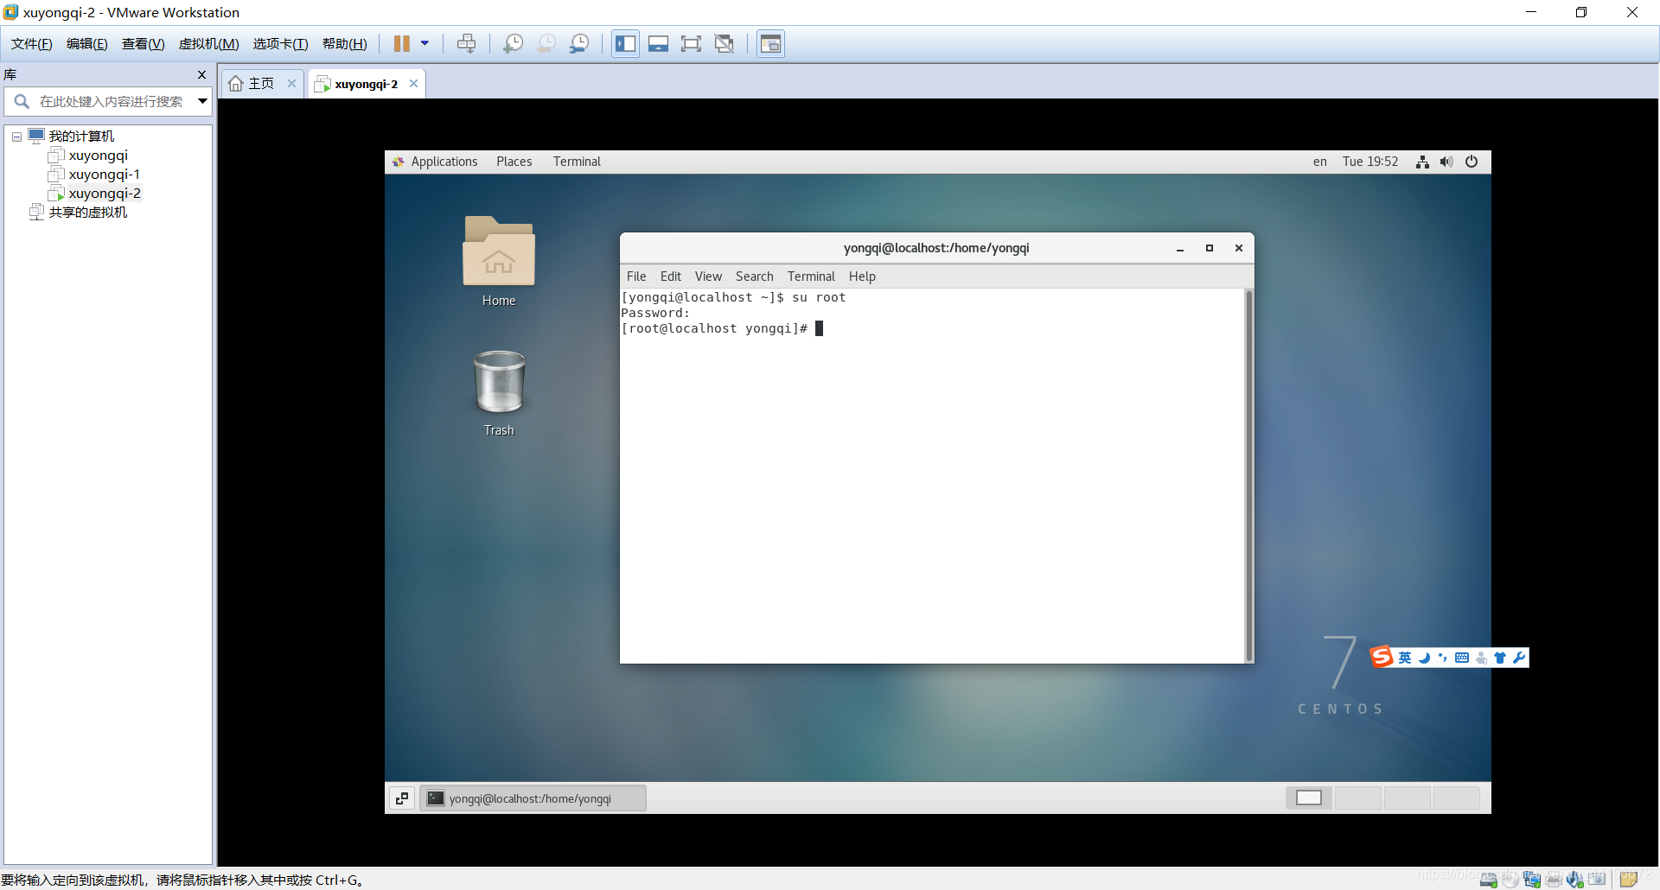This screenshot has width=1660, height=890.
Task: Select 我的计算机 in the library tree
Action: pos(81,137)
